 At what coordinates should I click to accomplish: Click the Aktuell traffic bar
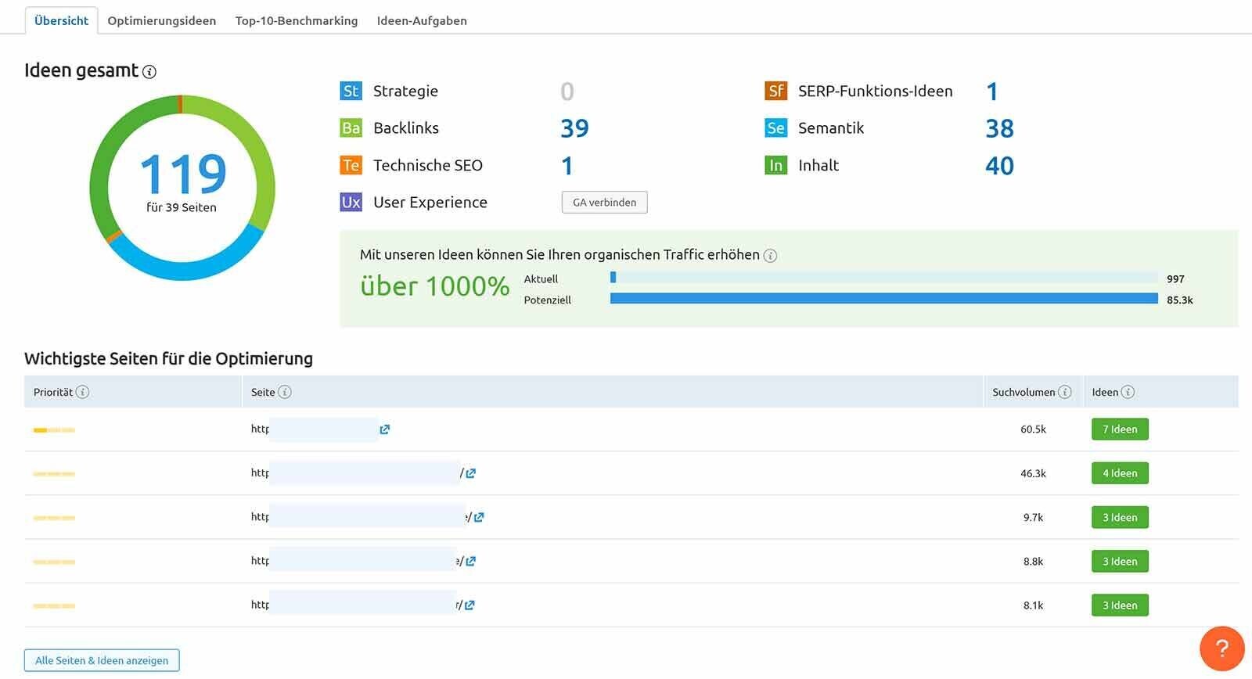[883, 277]
